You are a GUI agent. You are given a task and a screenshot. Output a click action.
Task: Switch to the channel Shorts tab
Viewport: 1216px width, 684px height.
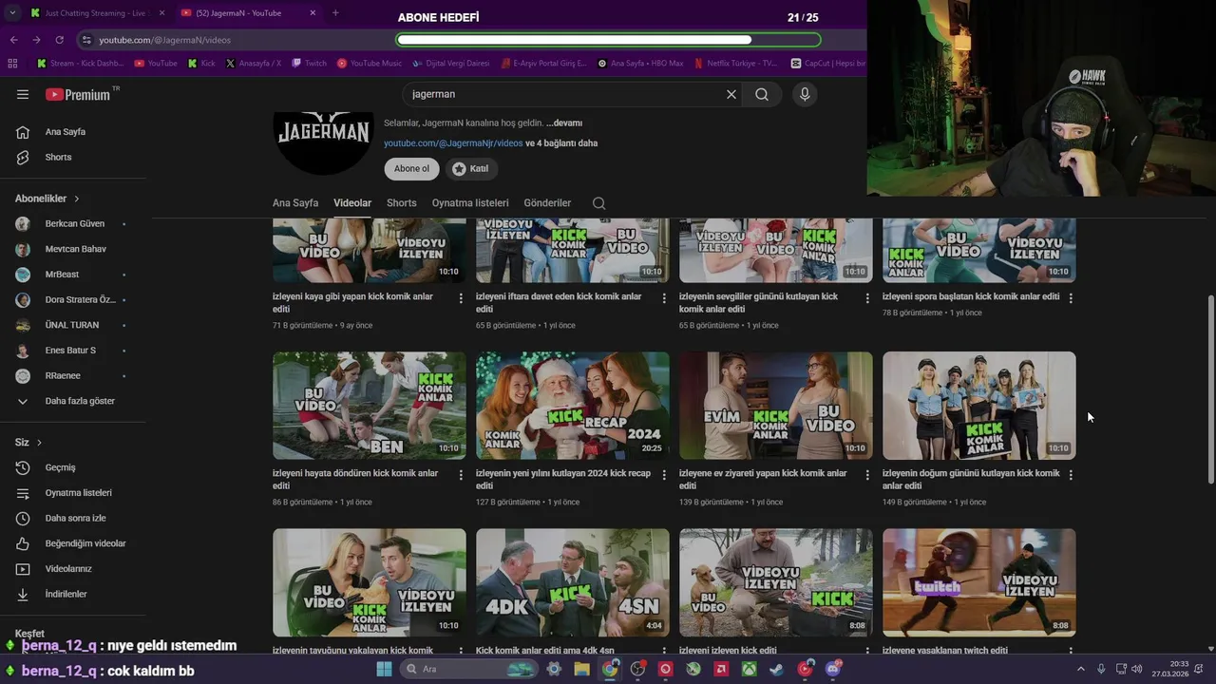tap(402, 203)
